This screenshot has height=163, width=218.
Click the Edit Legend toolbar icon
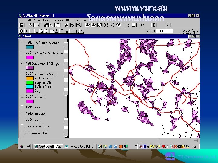[x=51, y=25]
